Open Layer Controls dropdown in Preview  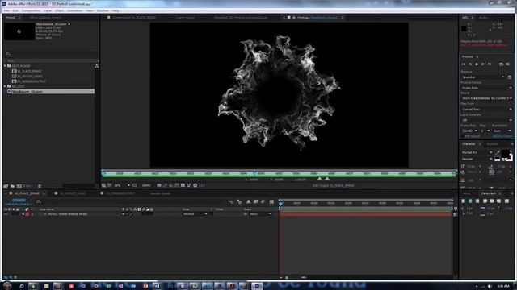point(486,120)
